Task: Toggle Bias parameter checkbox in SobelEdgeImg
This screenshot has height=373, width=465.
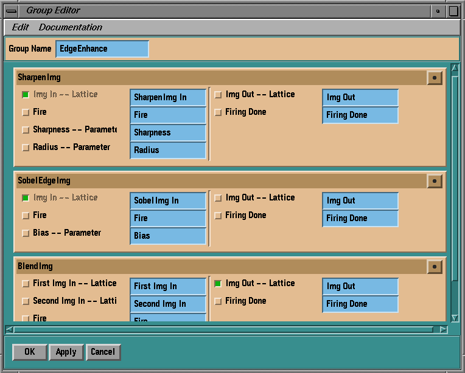Action: [26, 233]
